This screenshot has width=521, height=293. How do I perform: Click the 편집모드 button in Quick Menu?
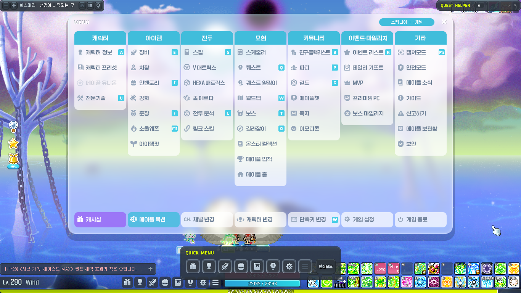tap(325, 266)
